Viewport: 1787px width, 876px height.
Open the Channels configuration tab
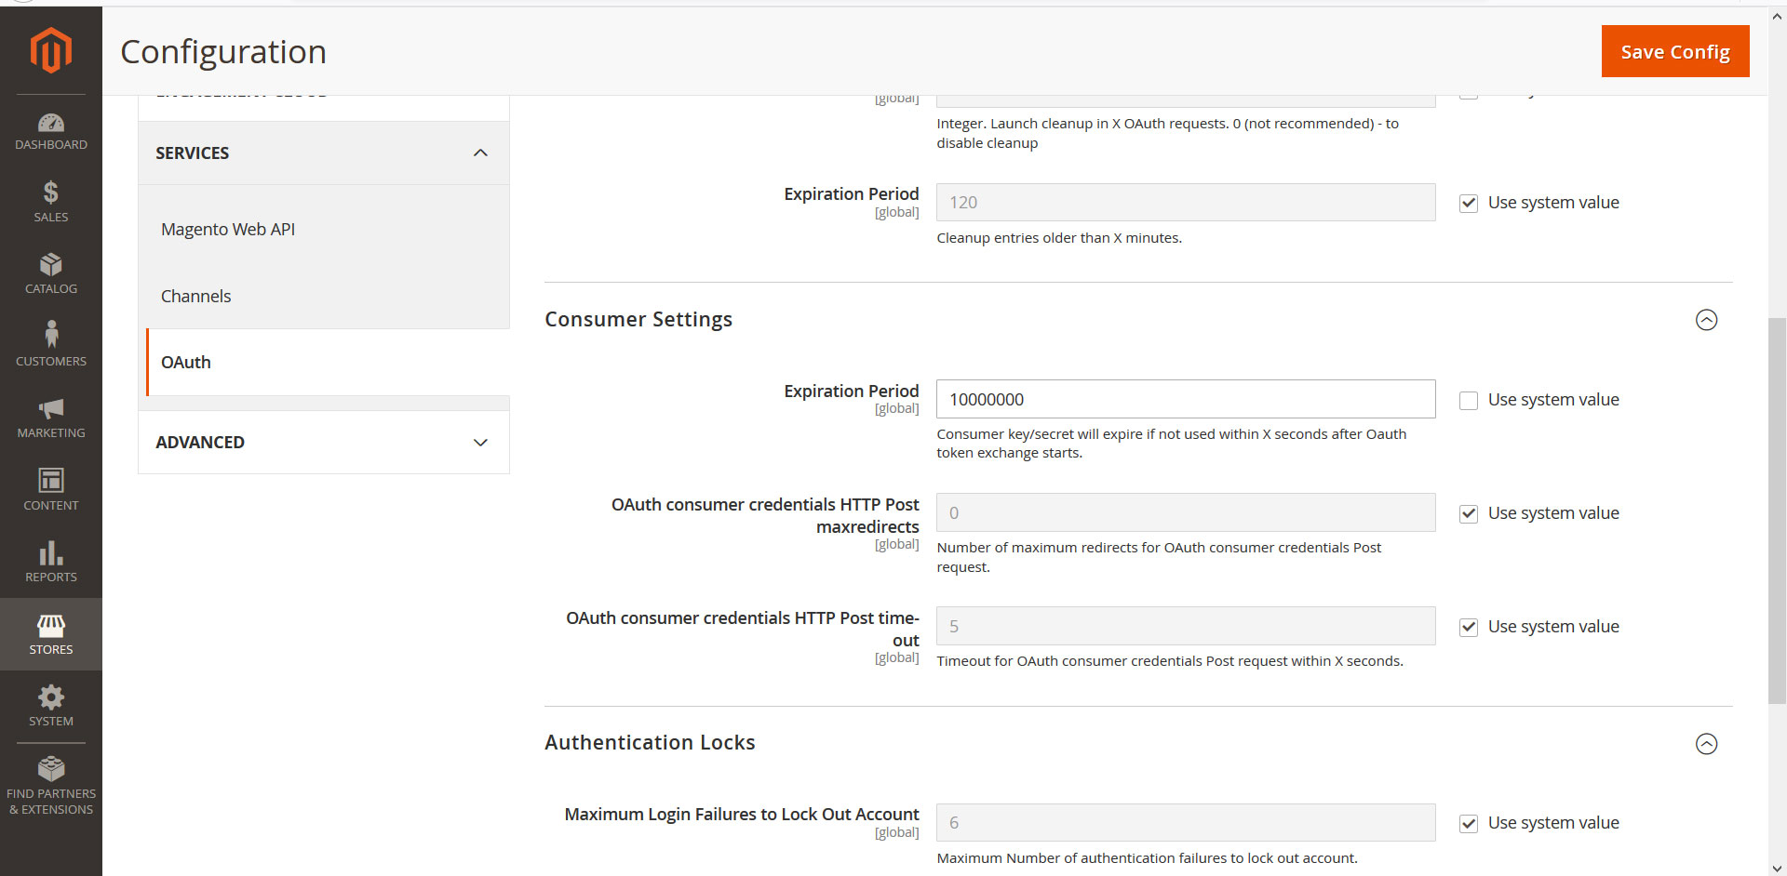tap(195, 296)
